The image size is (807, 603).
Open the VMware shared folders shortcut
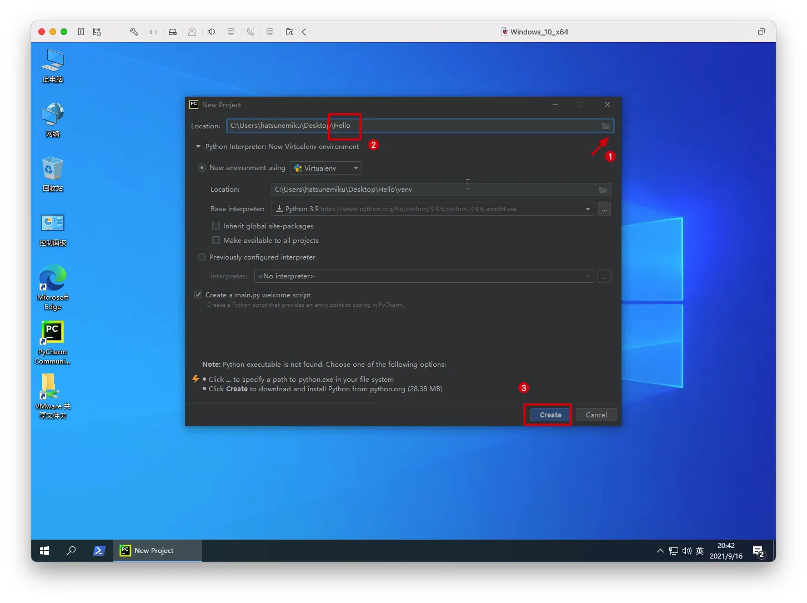pyautogui.click(x=53, y=396)
